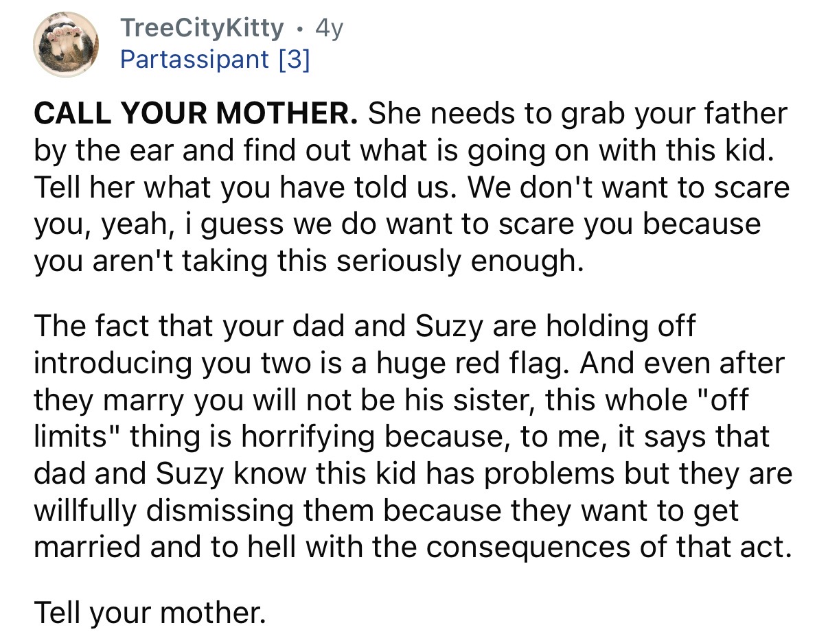Tap the line ending 'consequences of that act'

click(412, 548)
